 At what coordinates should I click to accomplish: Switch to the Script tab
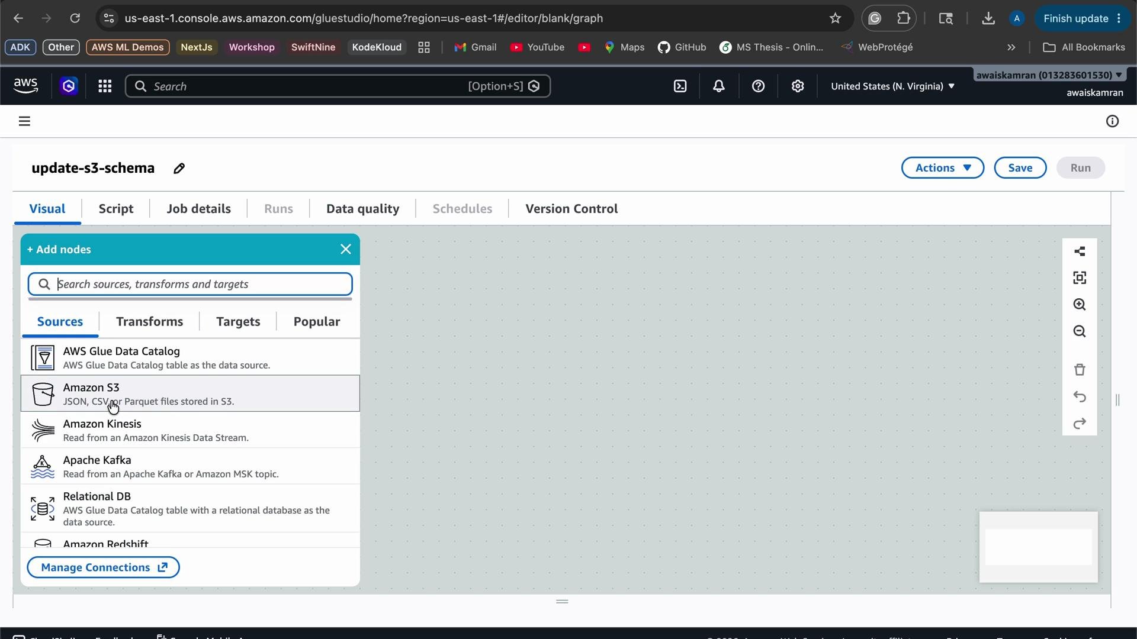(116, 209)
